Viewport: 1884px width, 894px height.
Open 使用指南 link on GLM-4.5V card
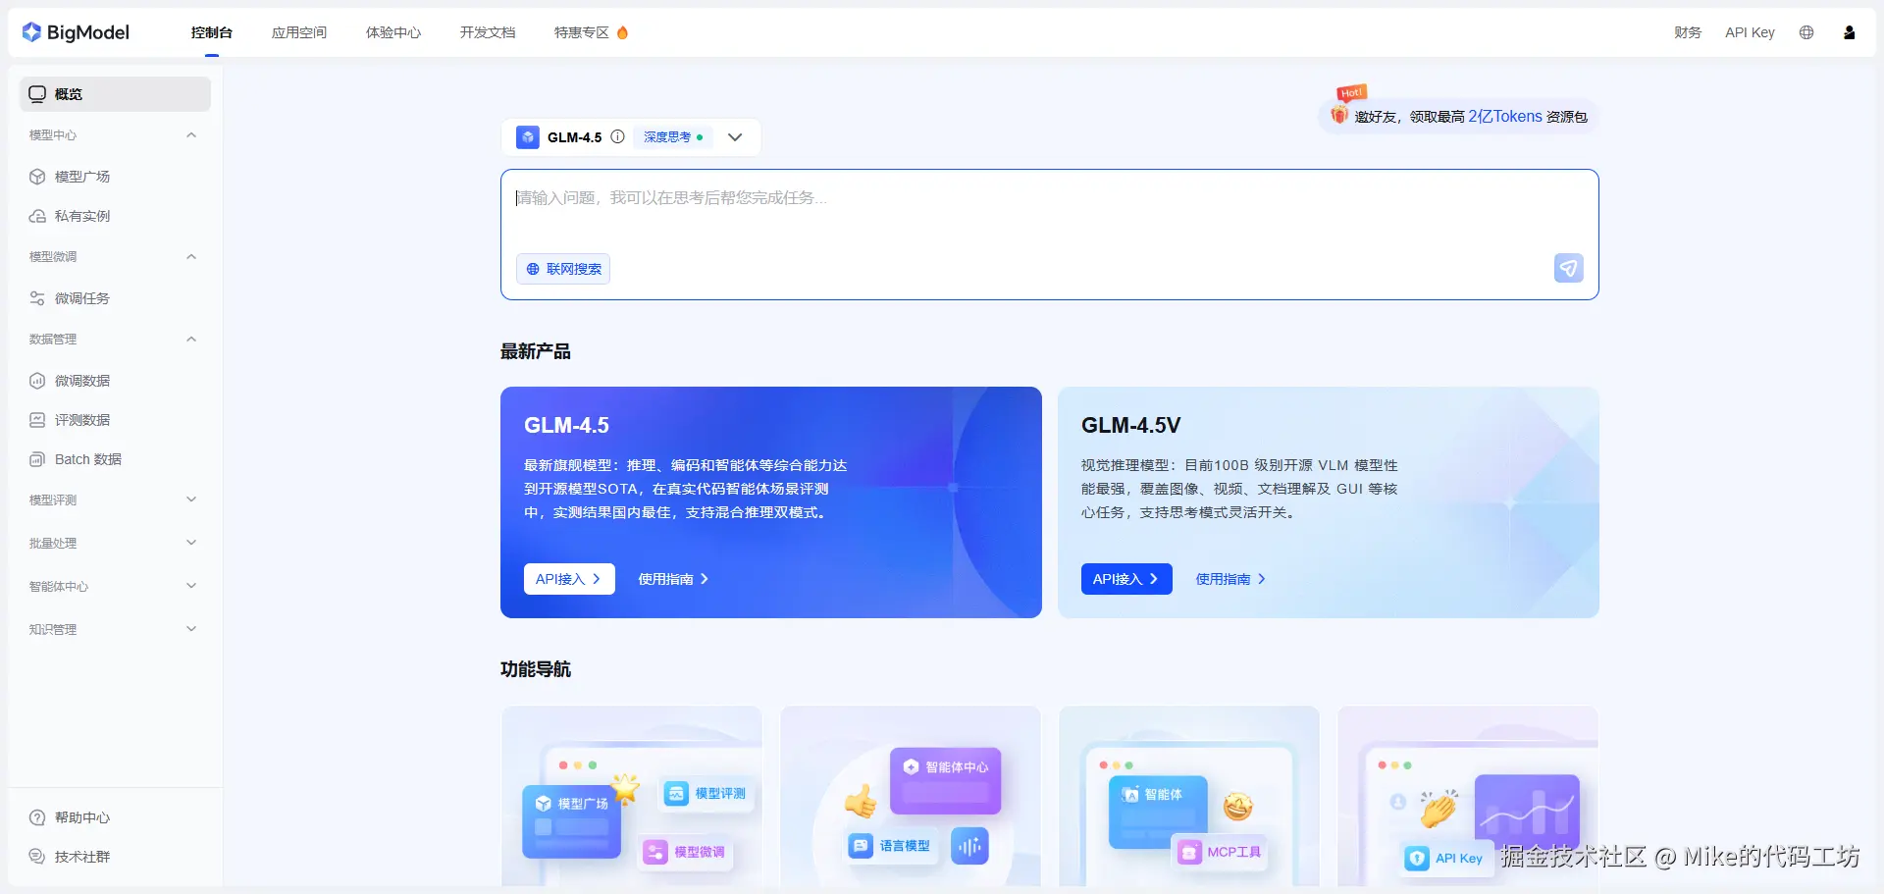(x=1230, y=579)
